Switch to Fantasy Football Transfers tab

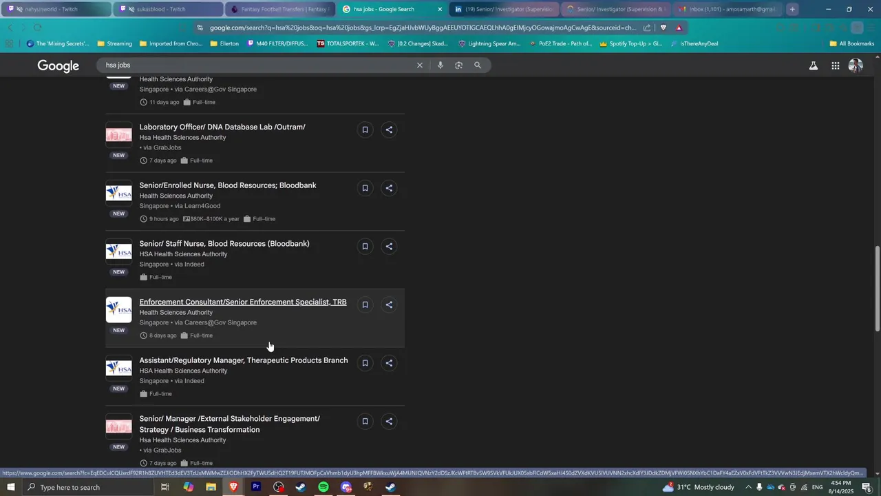click(280, 9)
